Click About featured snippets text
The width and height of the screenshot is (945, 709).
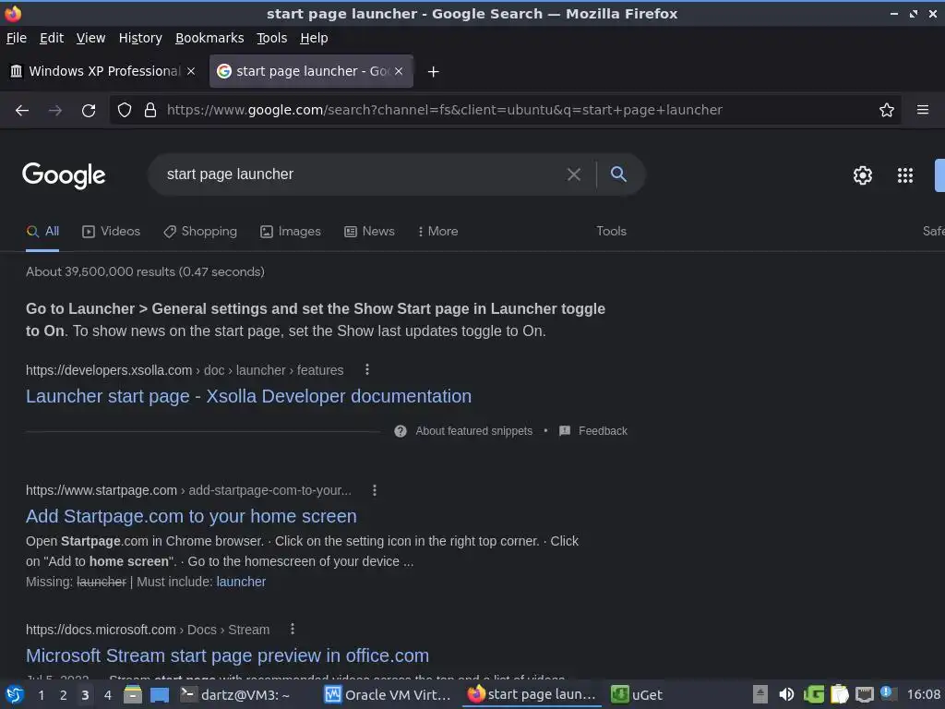click(x=473, y=431)
